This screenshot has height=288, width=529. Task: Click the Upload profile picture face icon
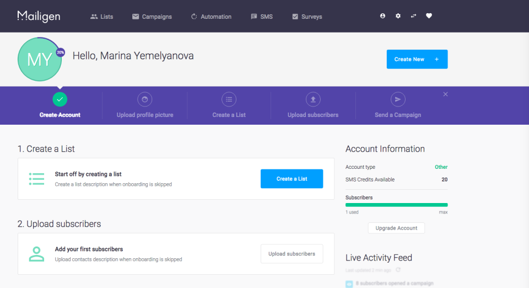(x=145, y=99)
